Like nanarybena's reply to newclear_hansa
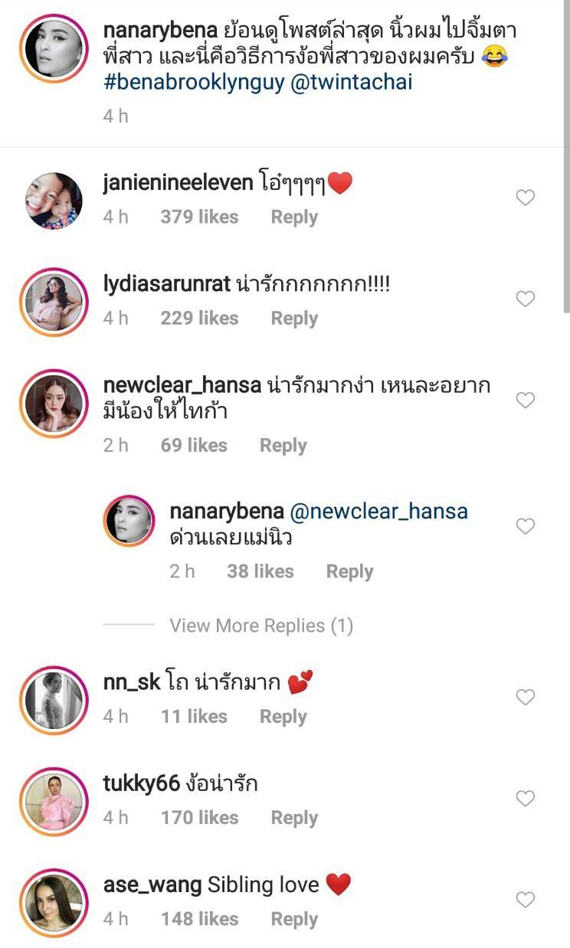Viewport: 570px width, 948px height. point(525,527)
